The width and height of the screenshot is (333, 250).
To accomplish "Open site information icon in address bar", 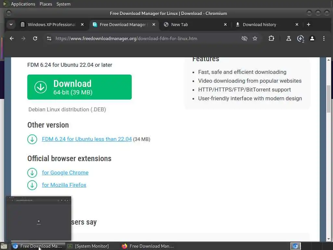I will click(x=49, y=38).
